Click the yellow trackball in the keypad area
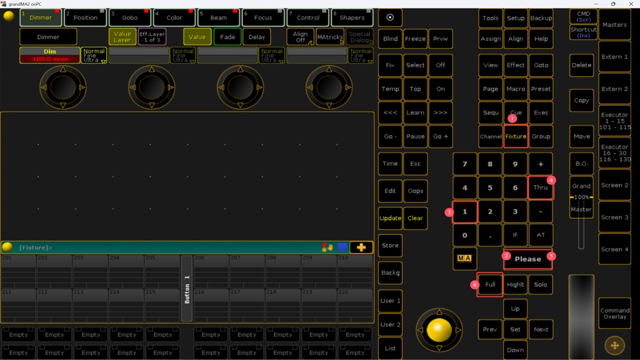This screenshot has width=640, height=360. point(439,330)
